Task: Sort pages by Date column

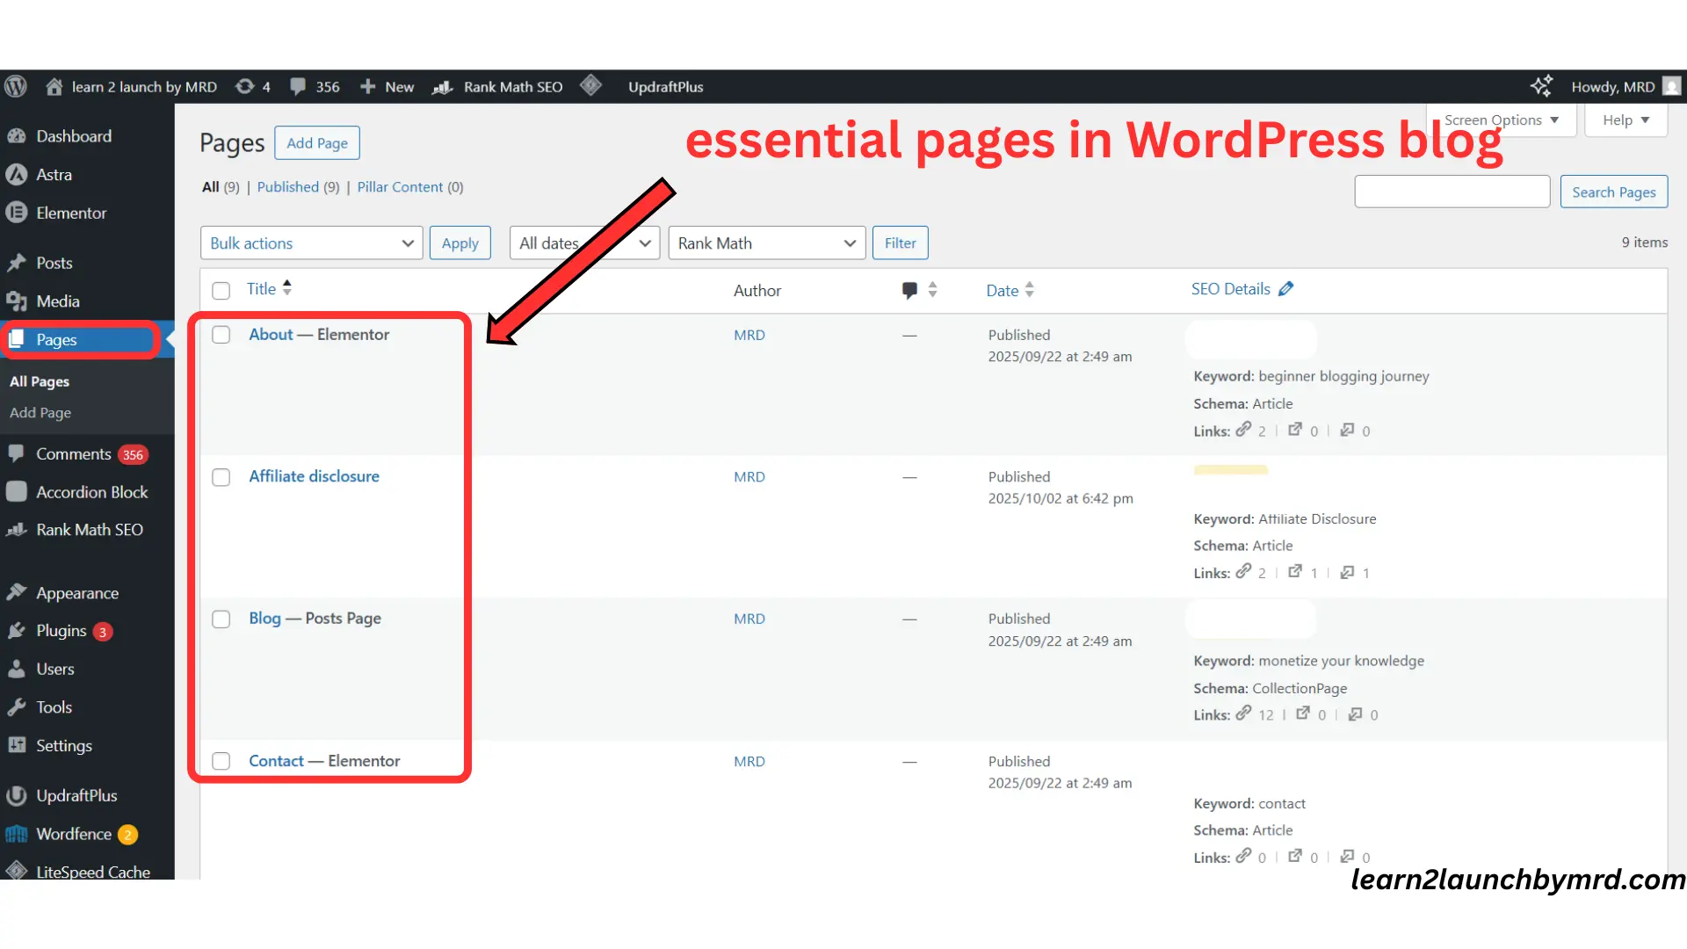Action: pos(1010,290)
